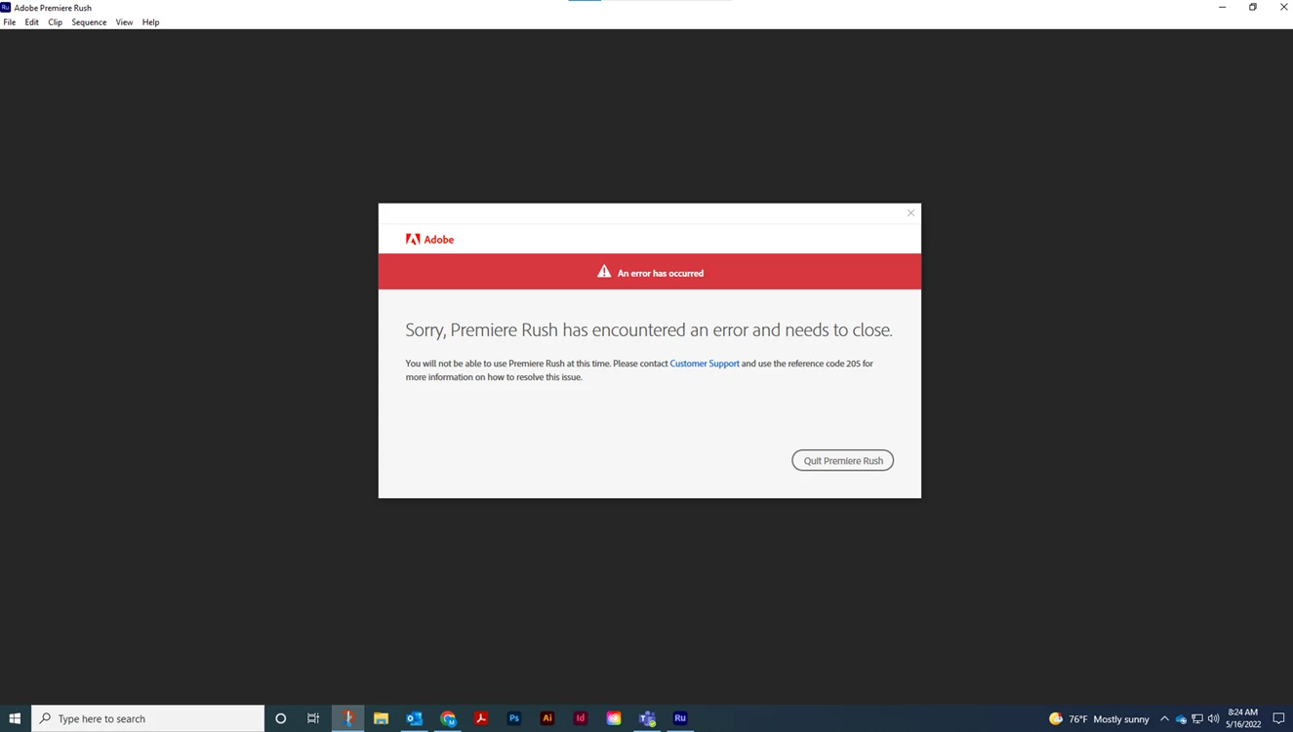1293x732 pixels.
Task: Open Illustrator from the taskbar
Action: (x=547, y=718)
